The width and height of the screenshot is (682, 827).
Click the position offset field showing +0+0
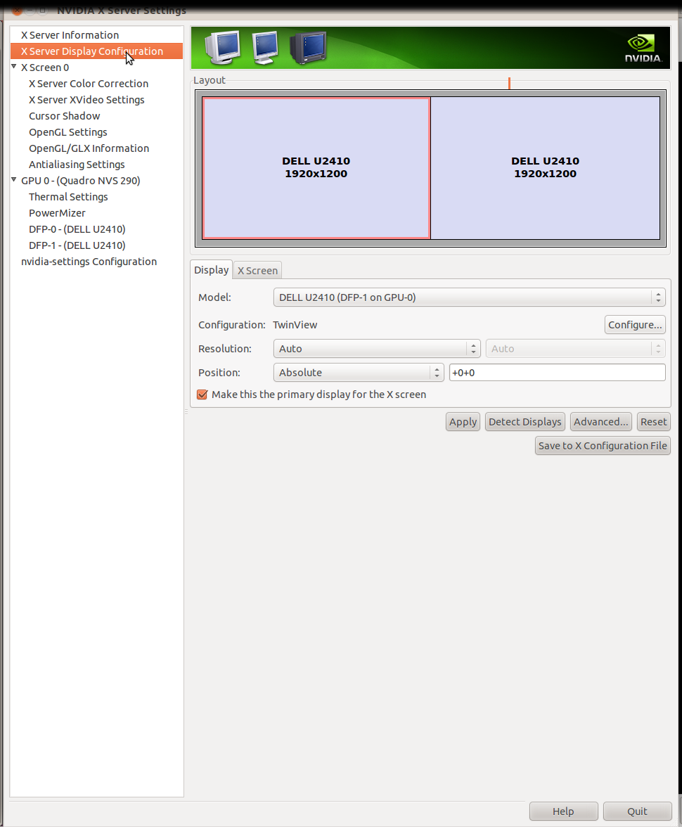tap(557, 373)
